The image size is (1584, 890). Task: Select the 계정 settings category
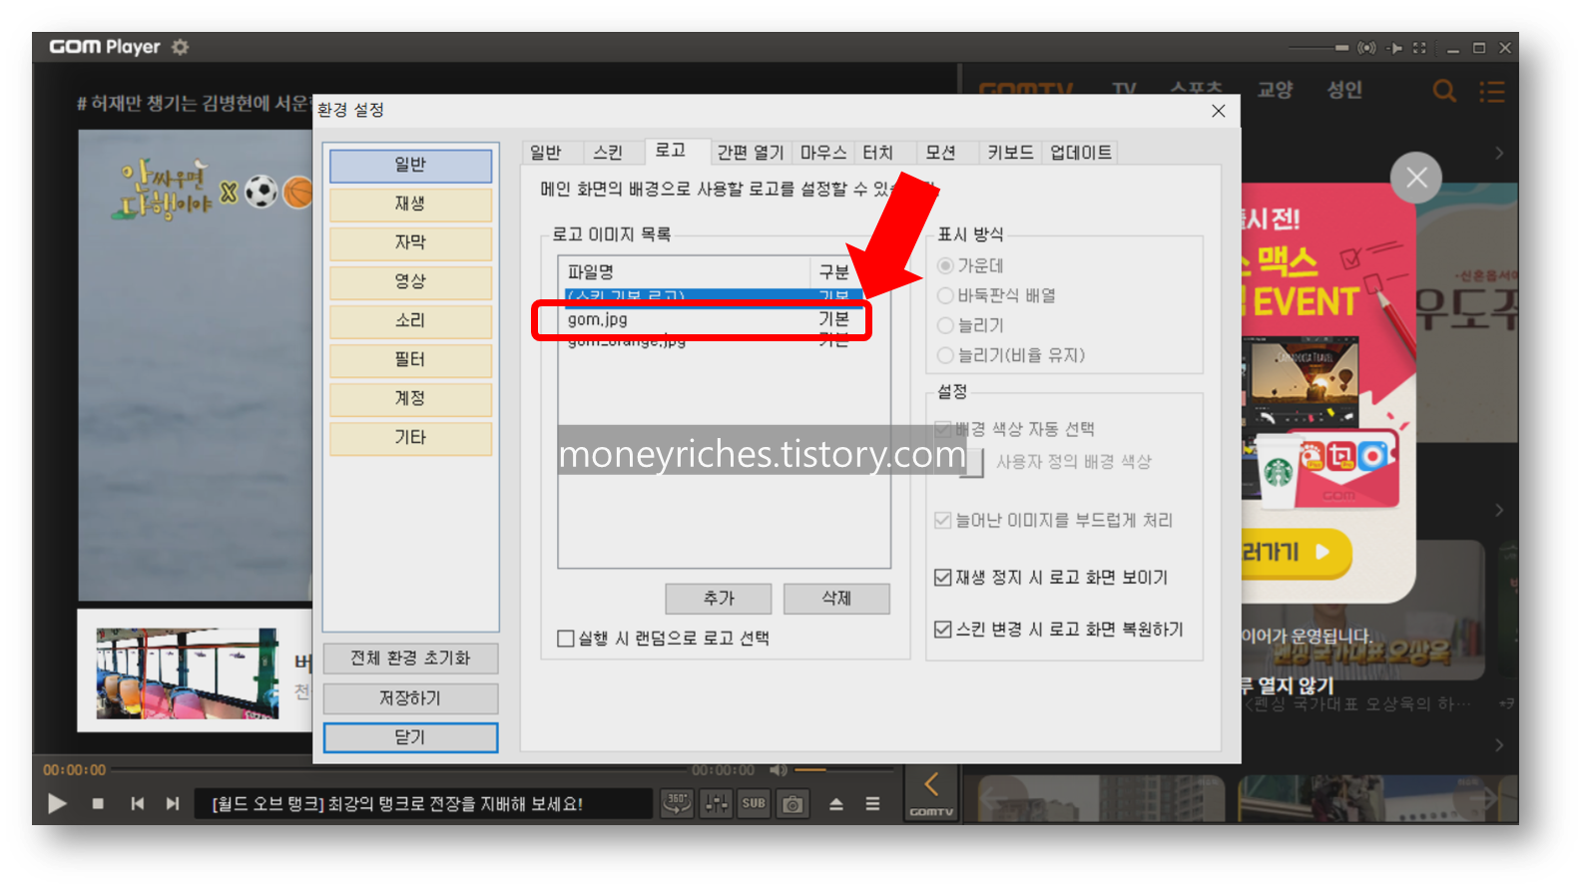(x=410, y=398)
